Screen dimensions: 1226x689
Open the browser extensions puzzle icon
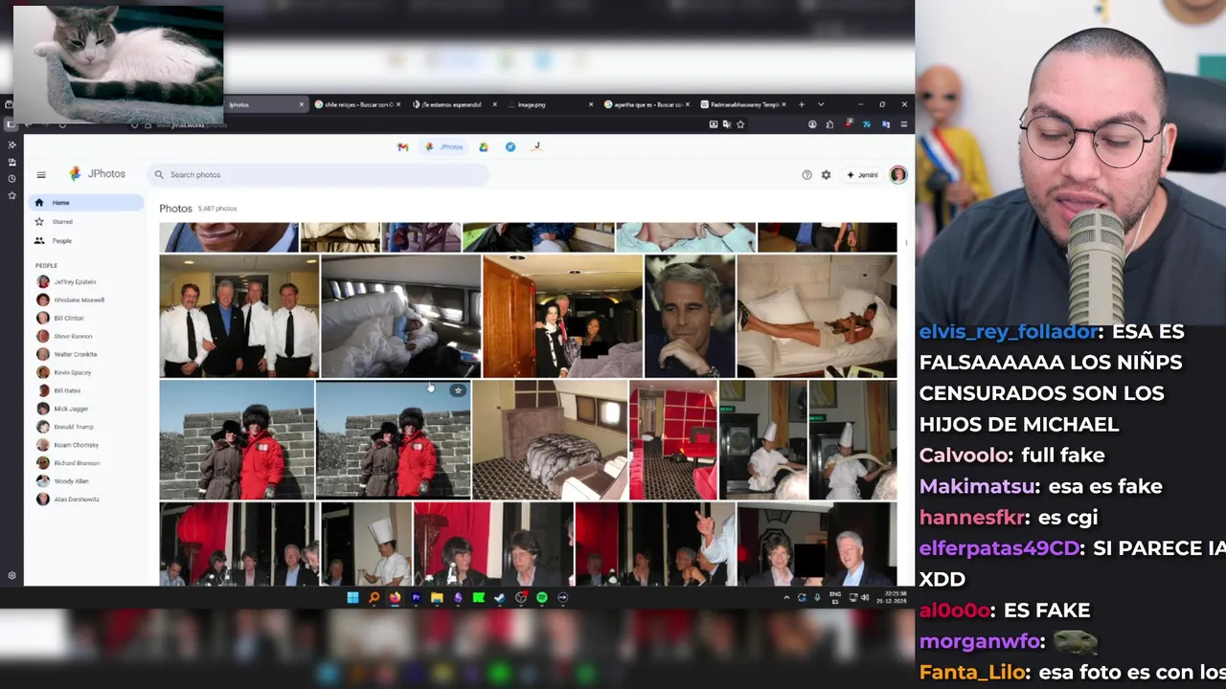(829, 124)
